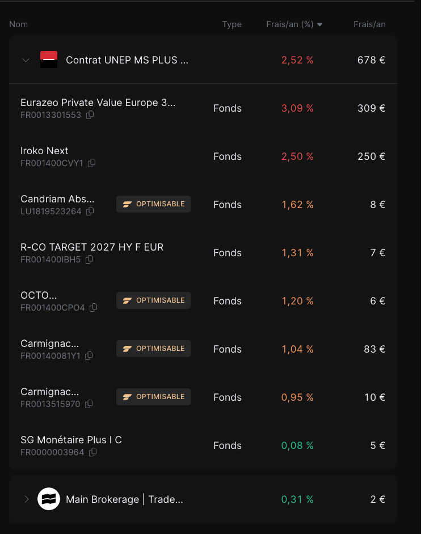Click the Main Brokerage round logo

(x=49, y=499)
